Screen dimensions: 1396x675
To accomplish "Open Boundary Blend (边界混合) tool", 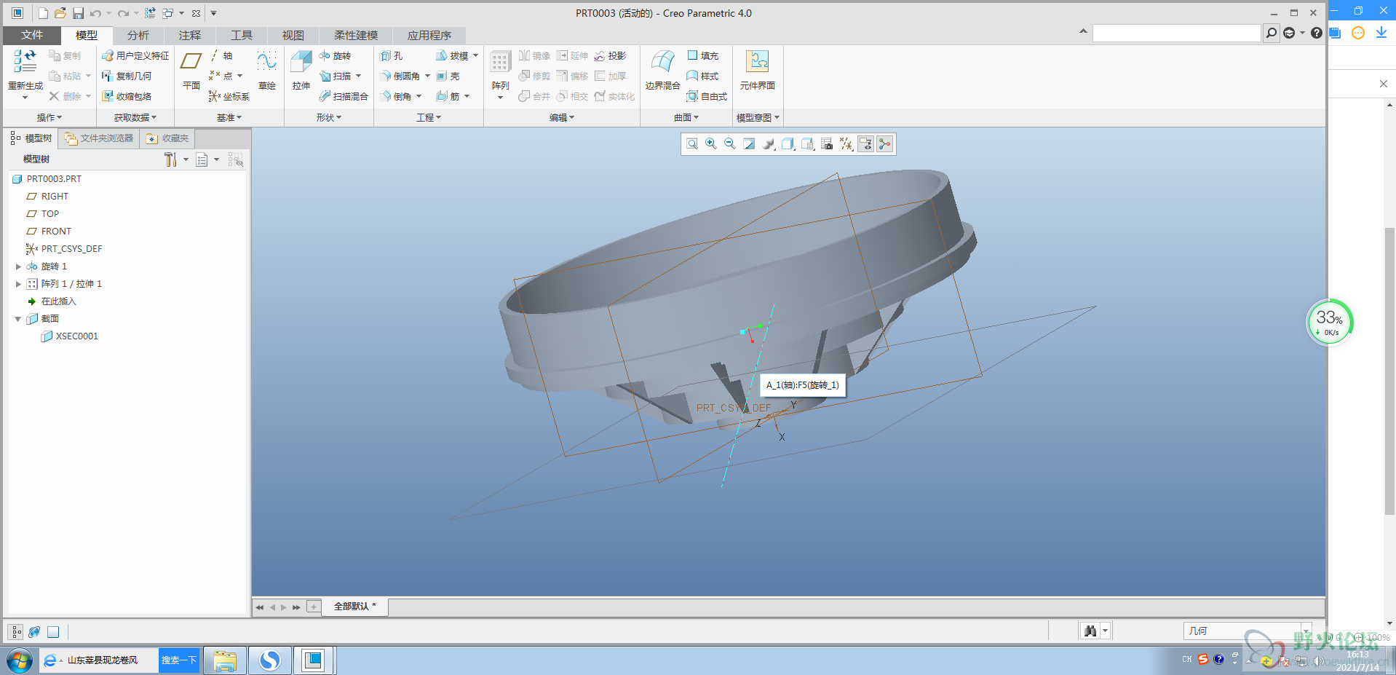I will click(662, 70).
